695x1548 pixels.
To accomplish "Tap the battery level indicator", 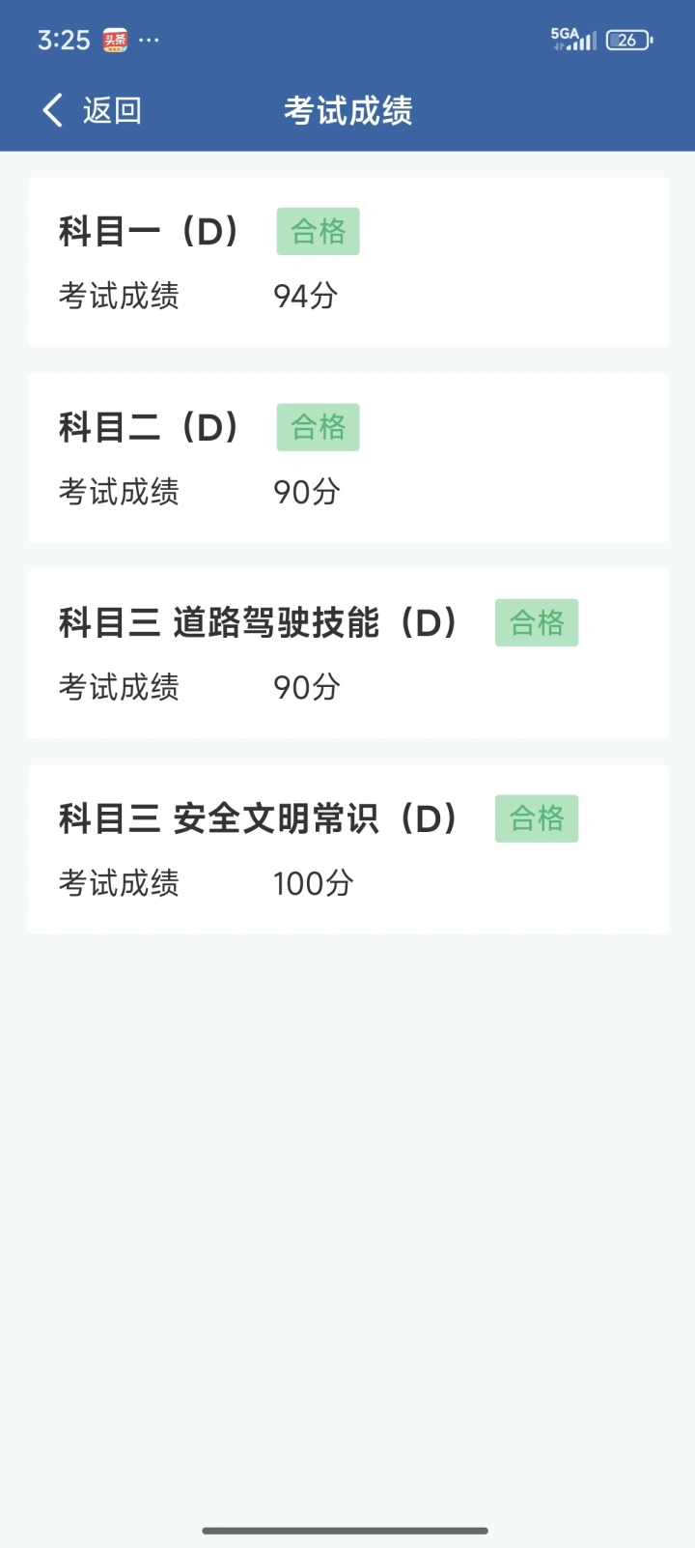I will click(629, 40).
